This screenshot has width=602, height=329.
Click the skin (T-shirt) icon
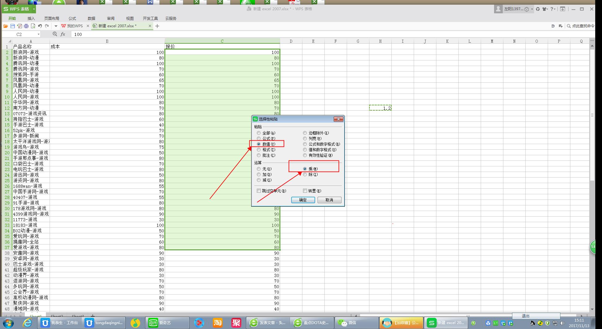tap(545, 9)
